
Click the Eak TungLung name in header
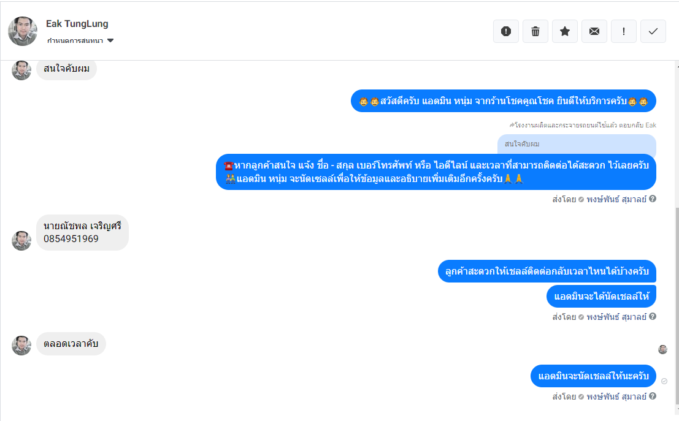click(x=77, y=24)
